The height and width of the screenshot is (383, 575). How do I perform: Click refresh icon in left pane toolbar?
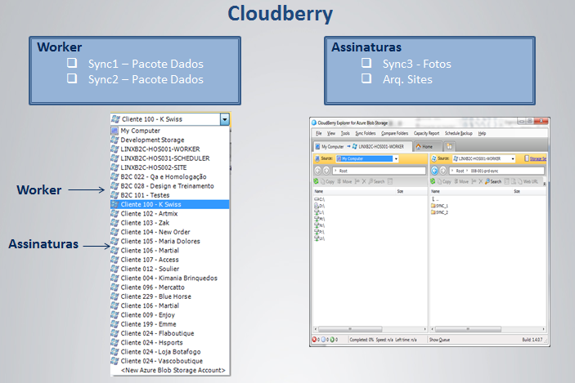click(x=316, y=181)
